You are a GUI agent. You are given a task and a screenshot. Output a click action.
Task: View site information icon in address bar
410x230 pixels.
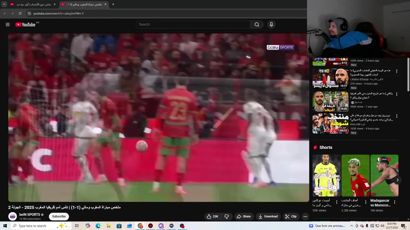pos(29,13)
